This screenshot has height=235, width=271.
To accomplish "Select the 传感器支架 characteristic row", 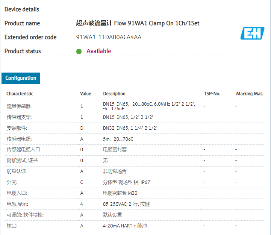I will [x=19, y=117].
